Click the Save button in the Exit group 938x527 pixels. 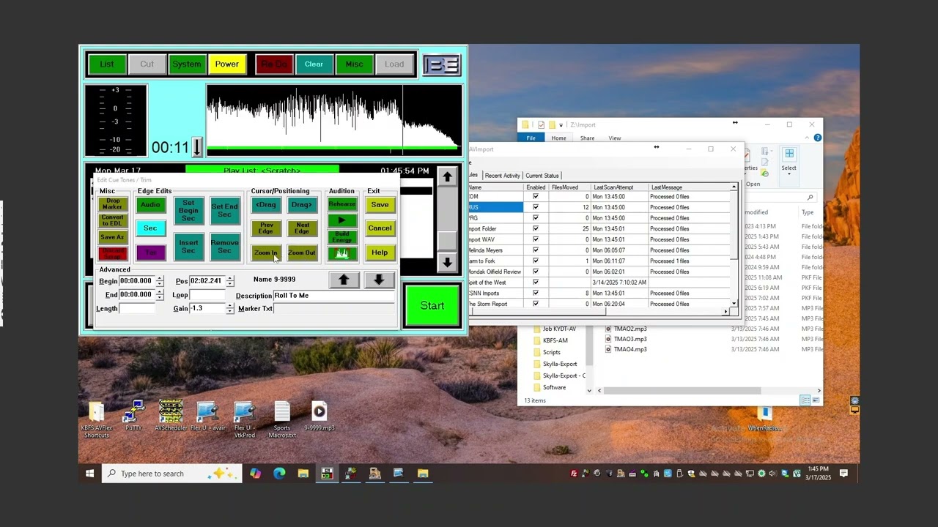[380, 205]
